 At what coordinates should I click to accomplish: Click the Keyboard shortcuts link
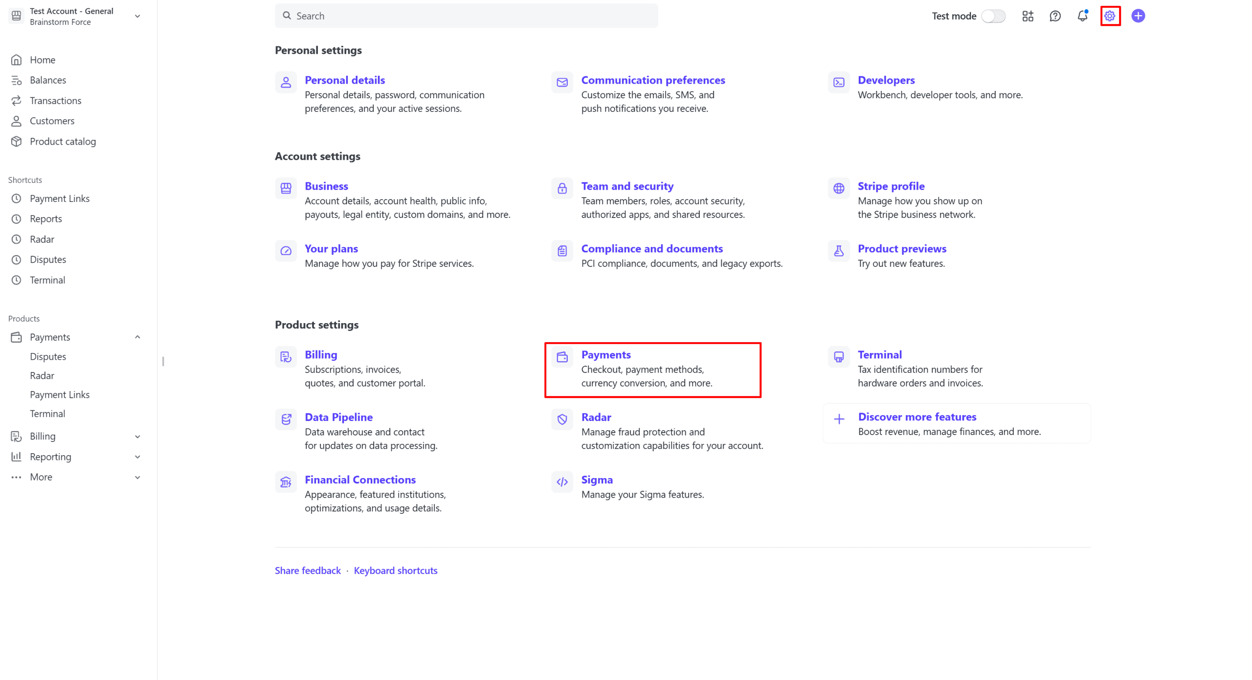click(x=395, y=570)
